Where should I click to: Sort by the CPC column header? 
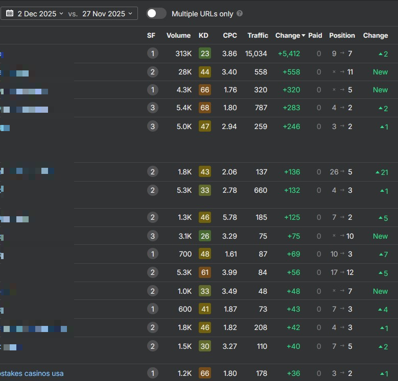(x=230, y=36)
